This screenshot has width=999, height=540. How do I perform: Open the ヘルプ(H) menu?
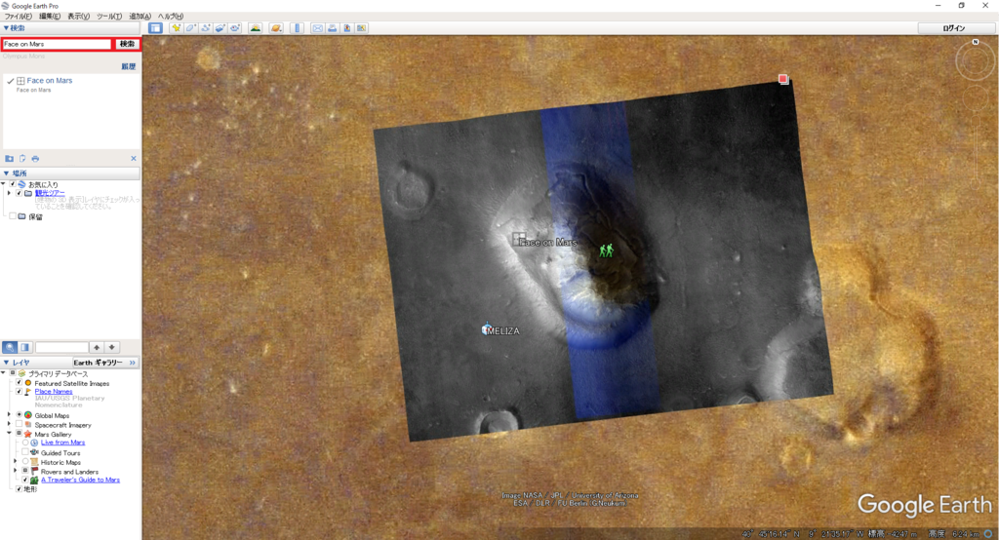(x=171, y=16)
